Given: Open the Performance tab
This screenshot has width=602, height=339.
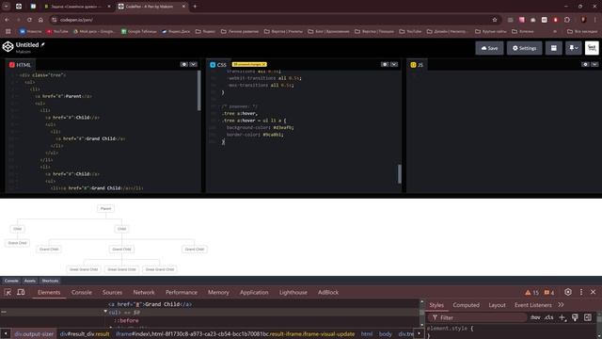Looking at the screenshot, I should pyautogui.click(x=182, y=293).
